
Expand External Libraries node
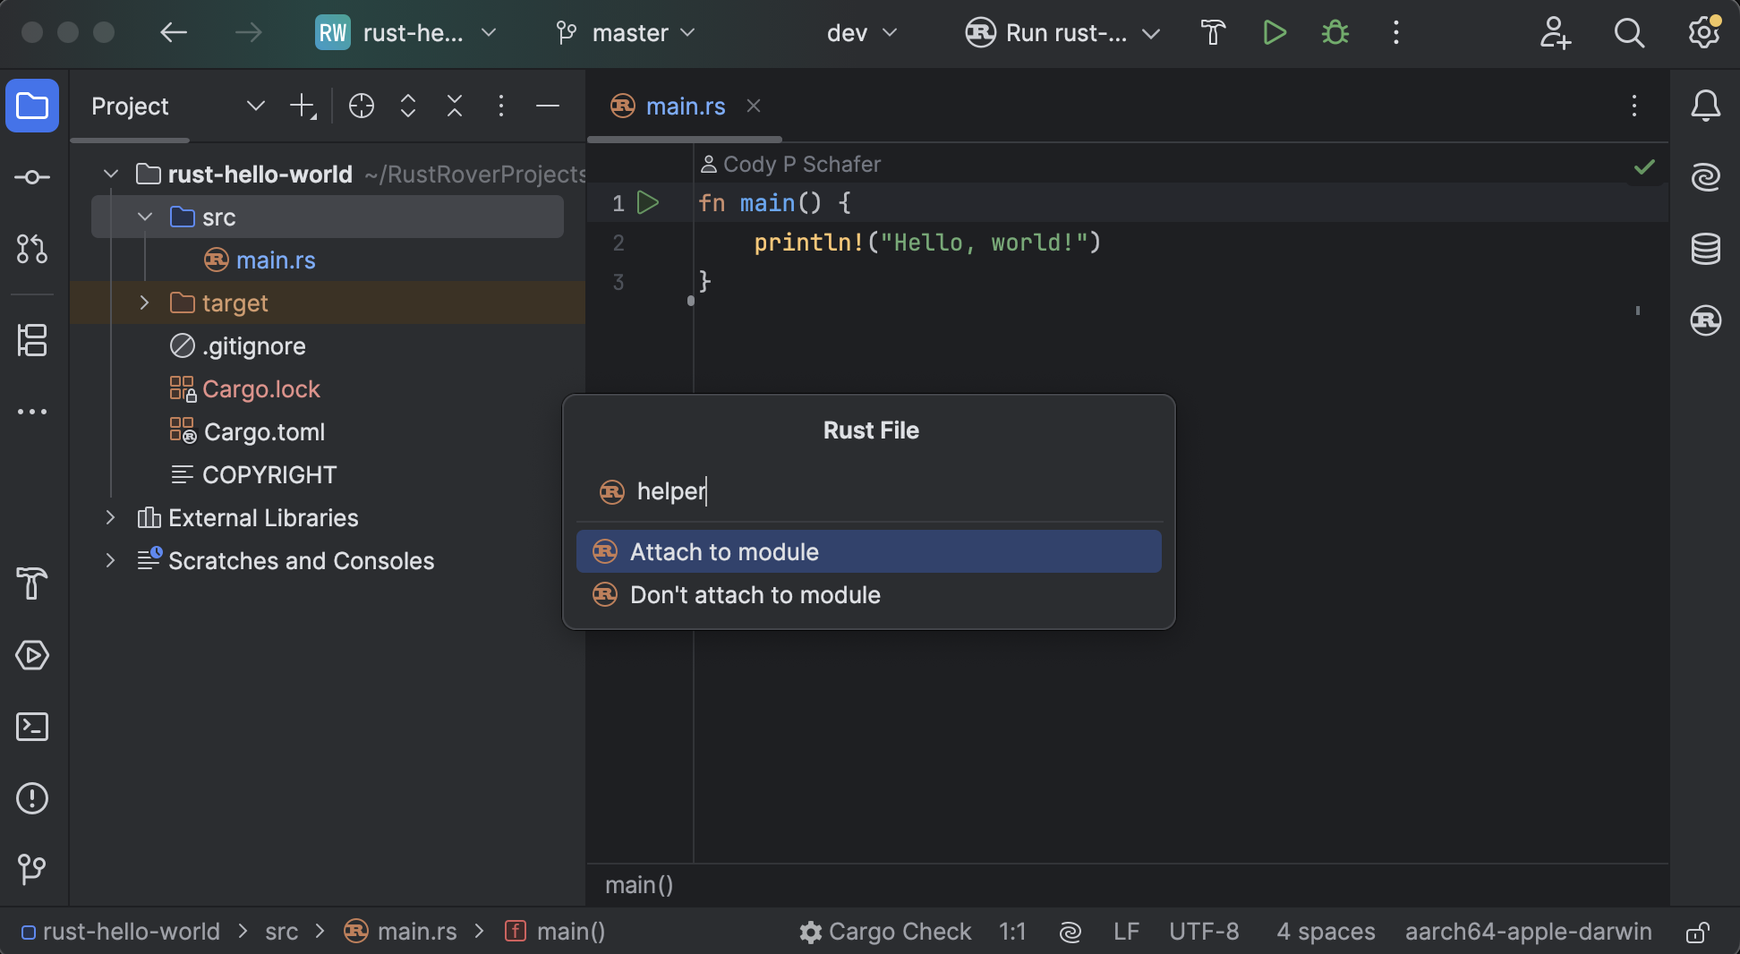(x=110, y=518)
